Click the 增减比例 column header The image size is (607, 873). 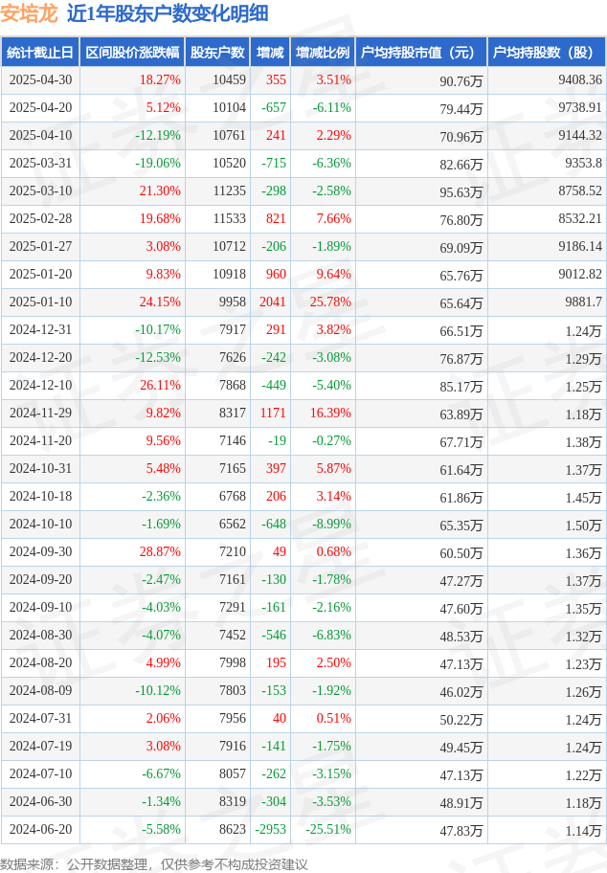pyautogui.click(x=323, y=53)
